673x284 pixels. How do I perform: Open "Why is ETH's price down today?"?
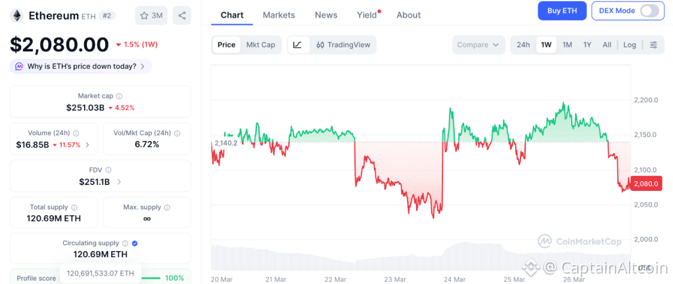81,66
